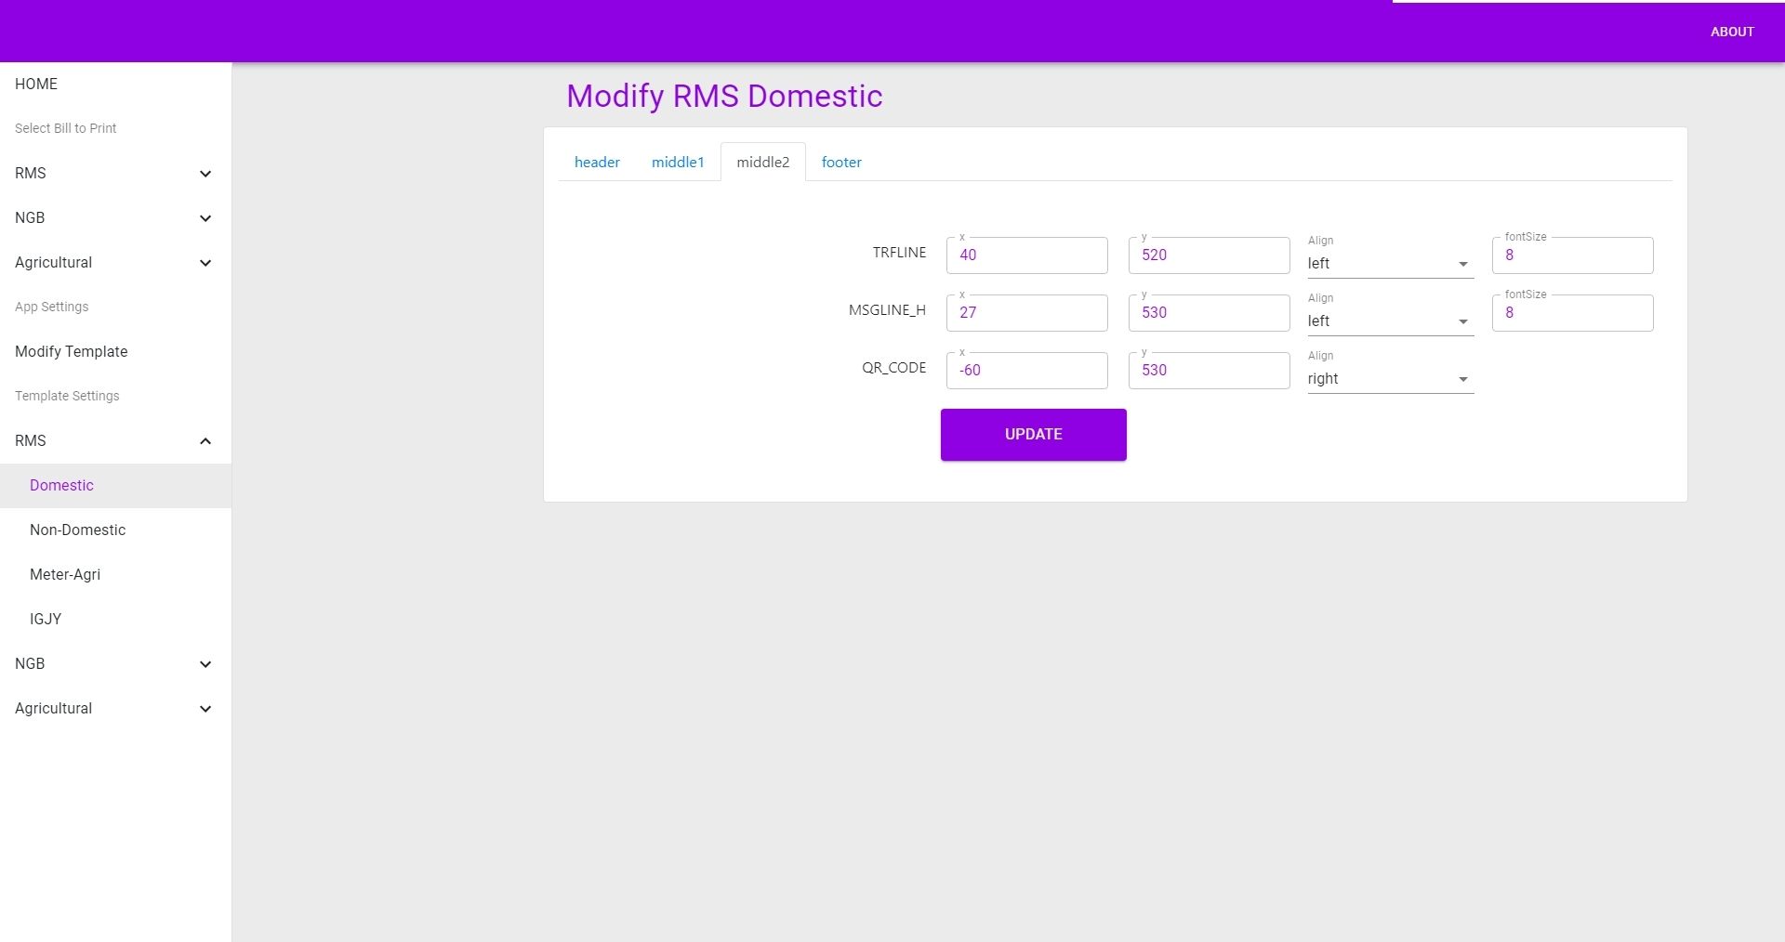
Task: Open TRFLINE Align dropdown
Action: point(1389,264)
